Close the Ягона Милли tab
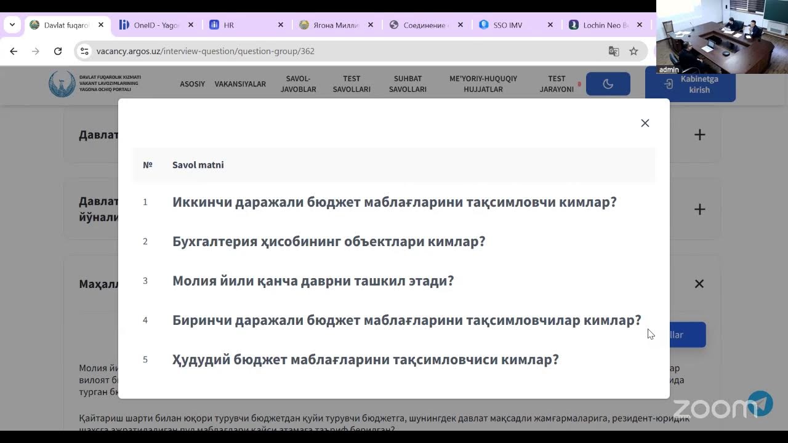 click(371, 25)
